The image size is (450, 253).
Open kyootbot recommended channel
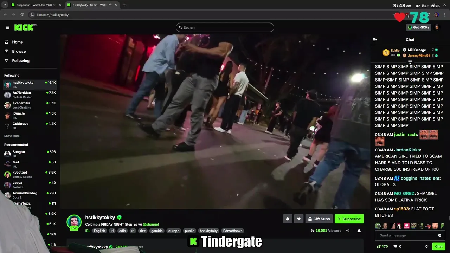pyautogui.click(x=30, y=174)
